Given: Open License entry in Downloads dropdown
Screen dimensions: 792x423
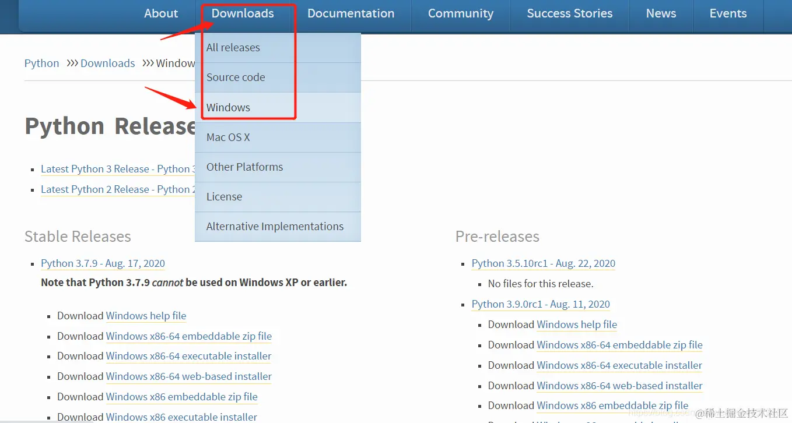Looking at the screenshot, I should 278,197.
